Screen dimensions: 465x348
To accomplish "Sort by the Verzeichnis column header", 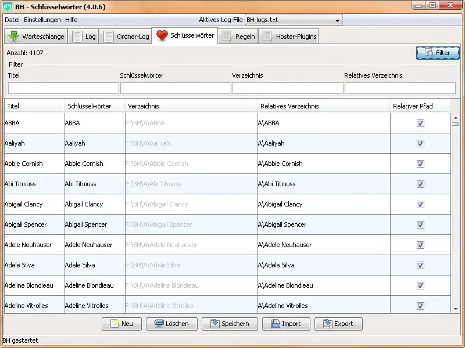I will [191, 106].
